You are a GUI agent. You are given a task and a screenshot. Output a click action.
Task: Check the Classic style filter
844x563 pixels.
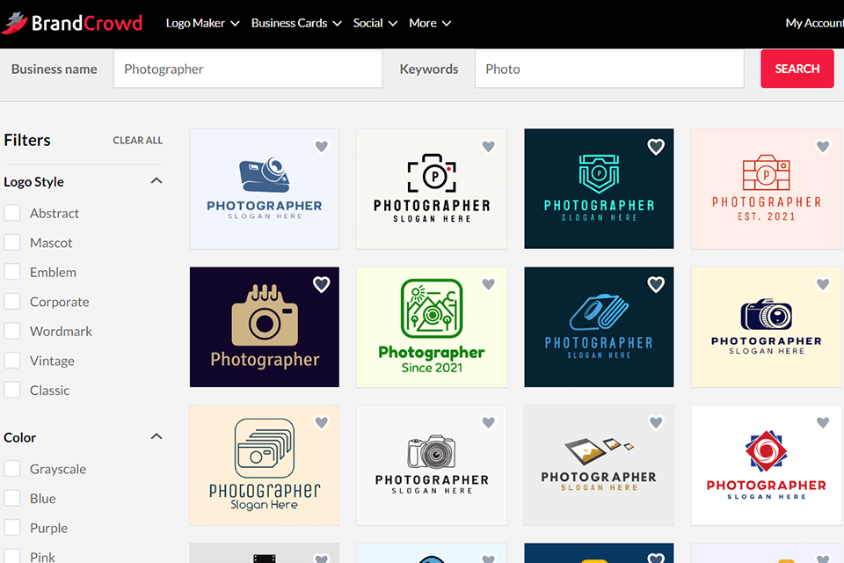pyautogui.click(x=12, y=390)
